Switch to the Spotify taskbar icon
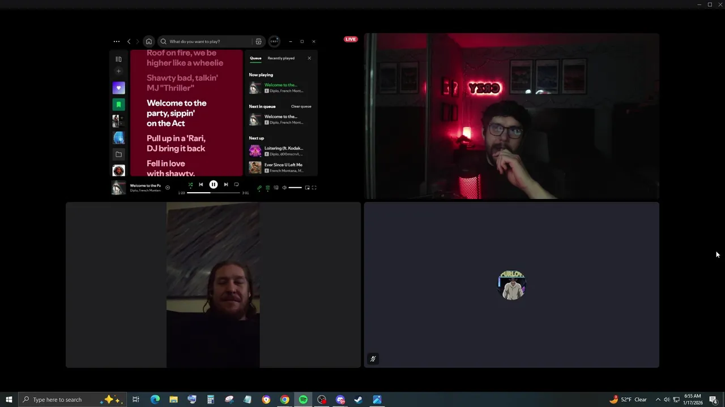This screenshot has width=725, height=407. [303, 400]
